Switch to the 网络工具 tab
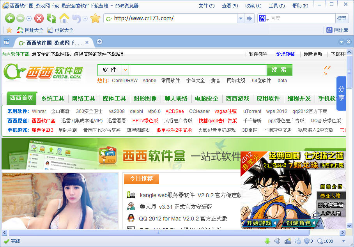This screenshot has height=247, width=354. pos(83,99)
